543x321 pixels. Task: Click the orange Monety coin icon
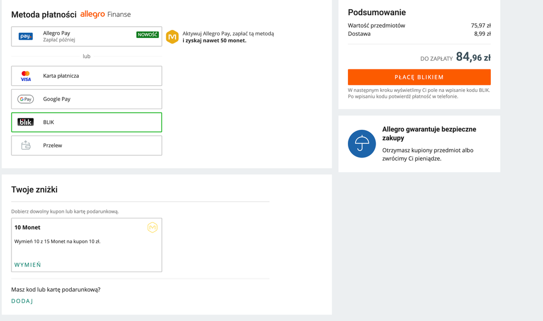pyautogui.click(x=172, y=37)
